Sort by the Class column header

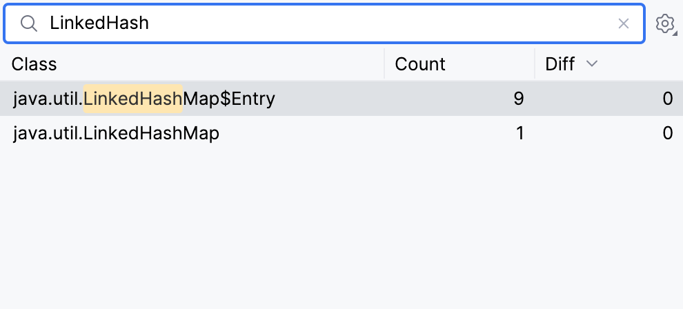click(34, 64)
